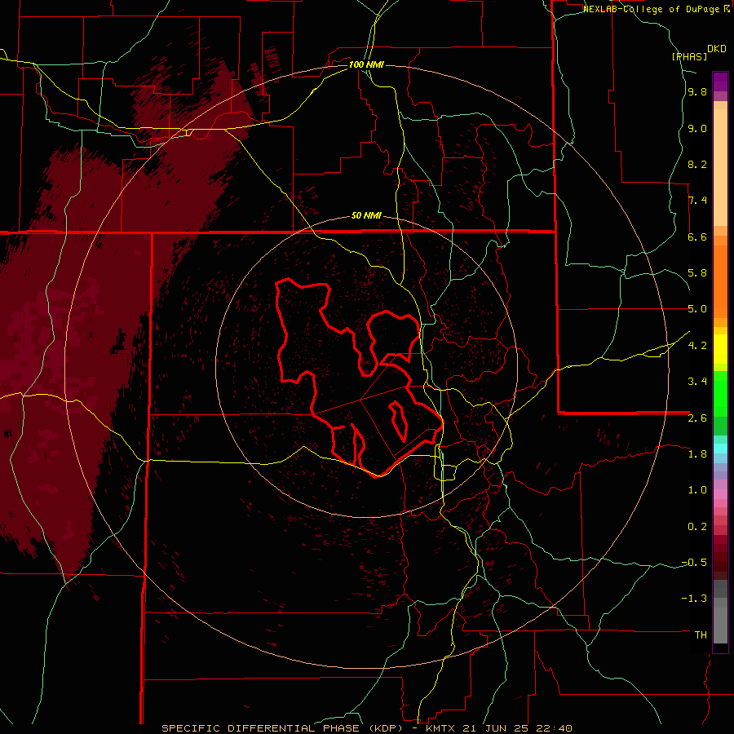
Task: Click the 0.2 legend value
Action: (x=697, y=527)
